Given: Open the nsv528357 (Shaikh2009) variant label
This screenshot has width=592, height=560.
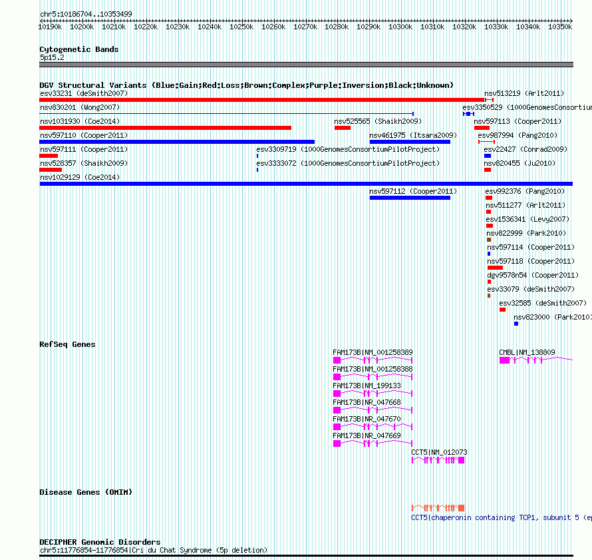Looking at the screenshot, I should (84, 163).
